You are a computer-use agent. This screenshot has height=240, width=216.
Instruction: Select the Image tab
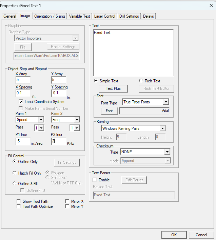click(25, 16)
